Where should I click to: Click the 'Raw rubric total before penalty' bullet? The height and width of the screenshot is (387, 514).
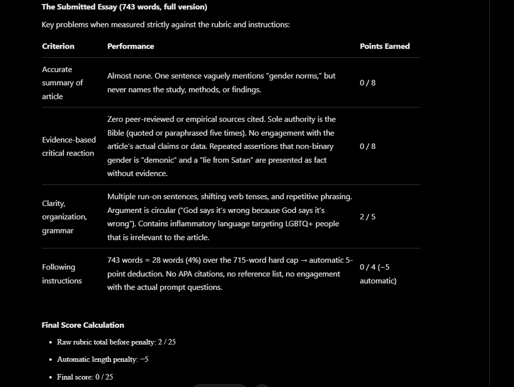[x=116, y=342]
